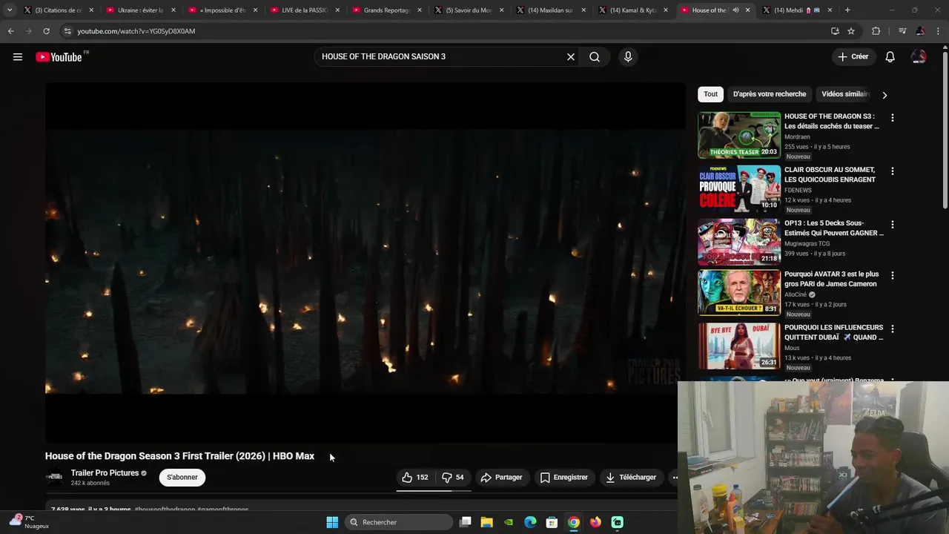Select the 'Tout' filter chip
Viewport: 949px width, 534px height.
(x=710, y=94)
